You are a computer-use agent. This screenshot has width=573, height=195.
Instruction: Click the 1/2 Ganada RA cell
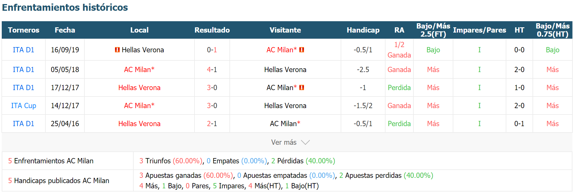click(x=399, y=50)
